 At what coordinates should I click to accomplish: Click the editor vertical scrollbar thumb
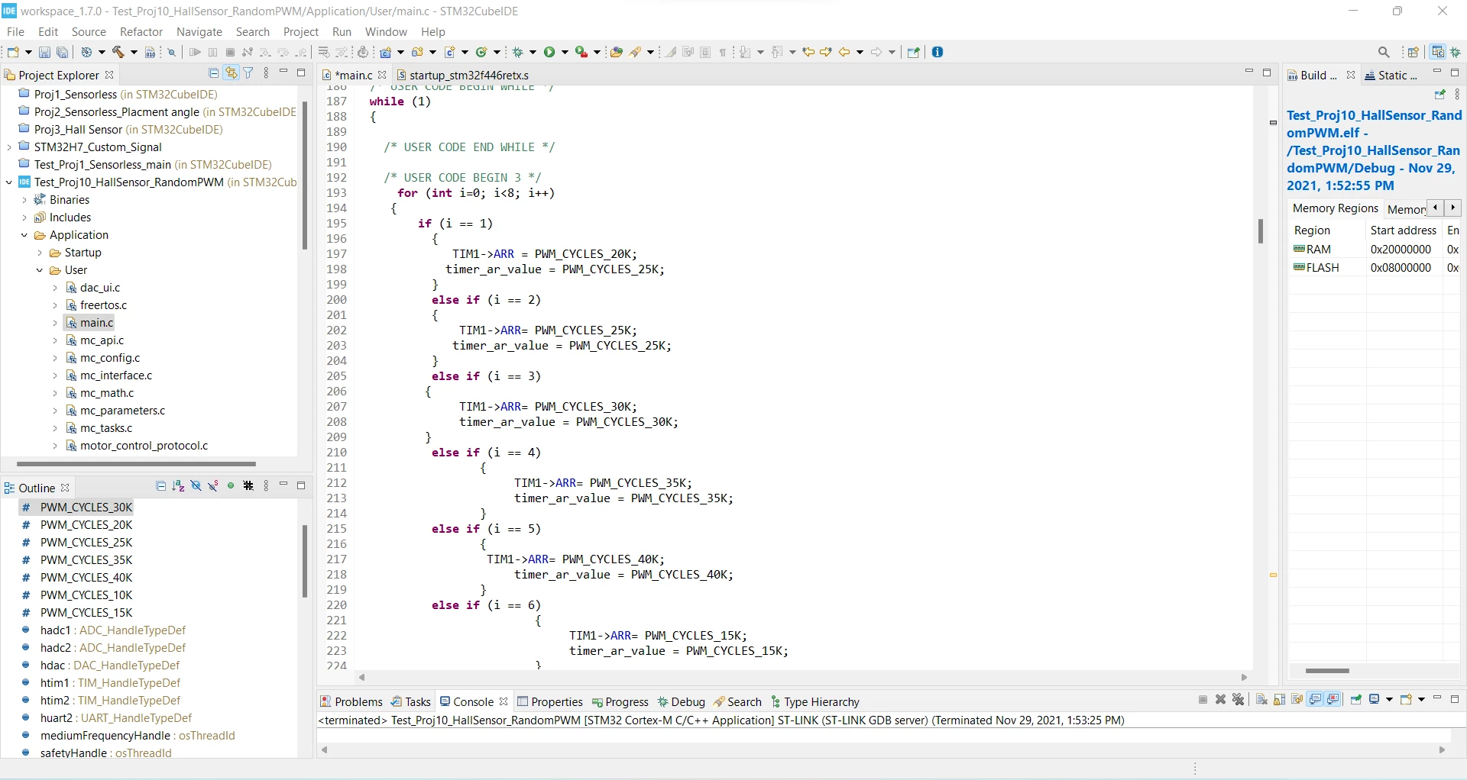tap(1260, 230)
